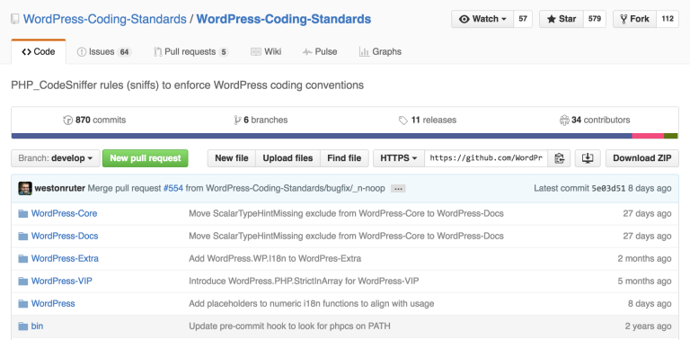This screenshot has height=340, width=690.
Task: Click the Issues count badge 64
Action: [125, 52]
